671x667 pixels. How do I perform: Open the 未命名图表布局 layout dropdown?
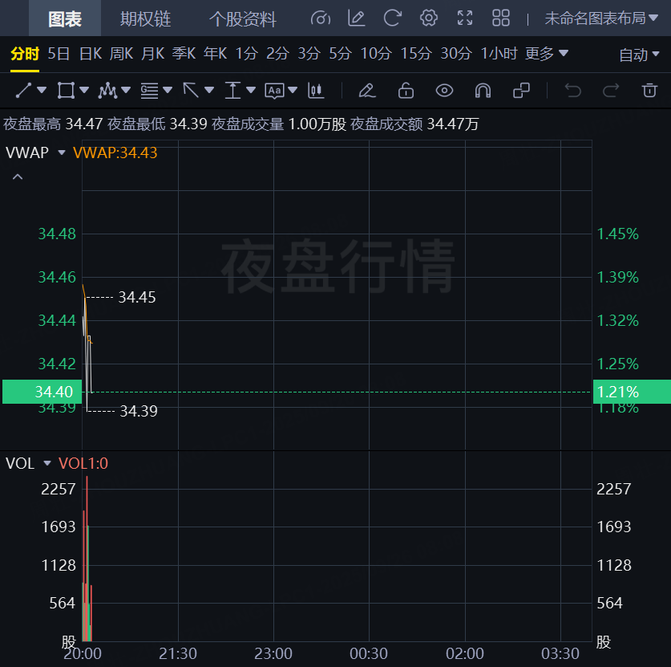click(x=600, y=18)
